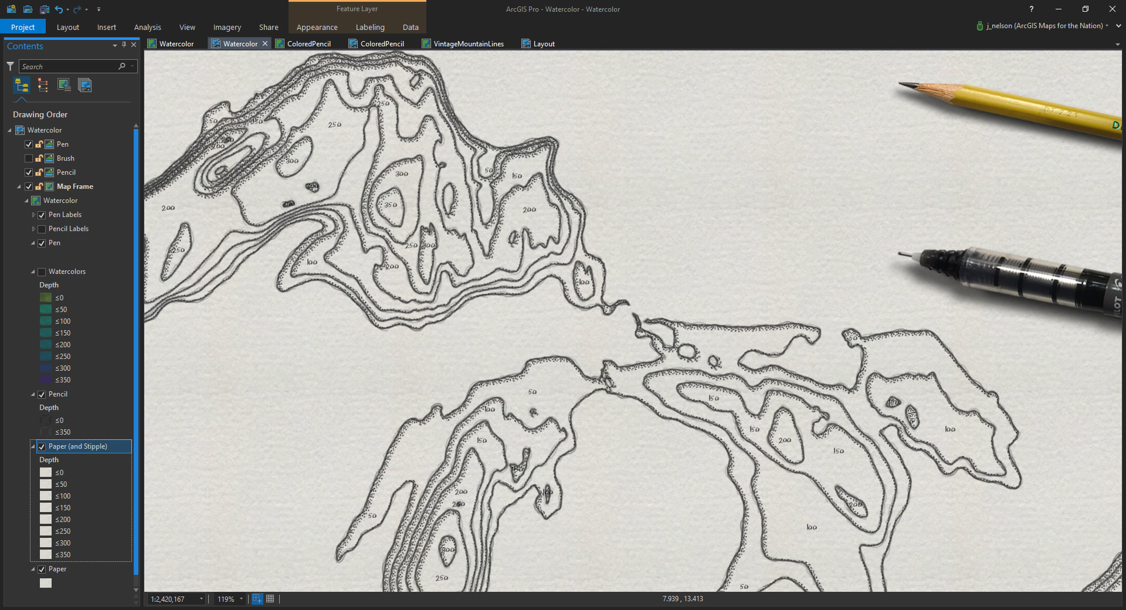Close the Contents pane
1126x610 pixels.
pyautogui.click(x=134, y=45)
